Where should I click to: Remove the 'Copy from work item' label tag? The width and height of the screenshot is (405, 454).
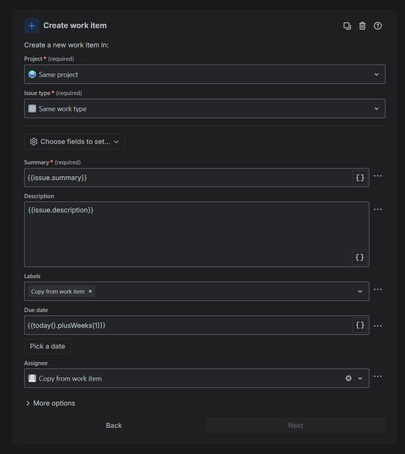coord(90,292)
